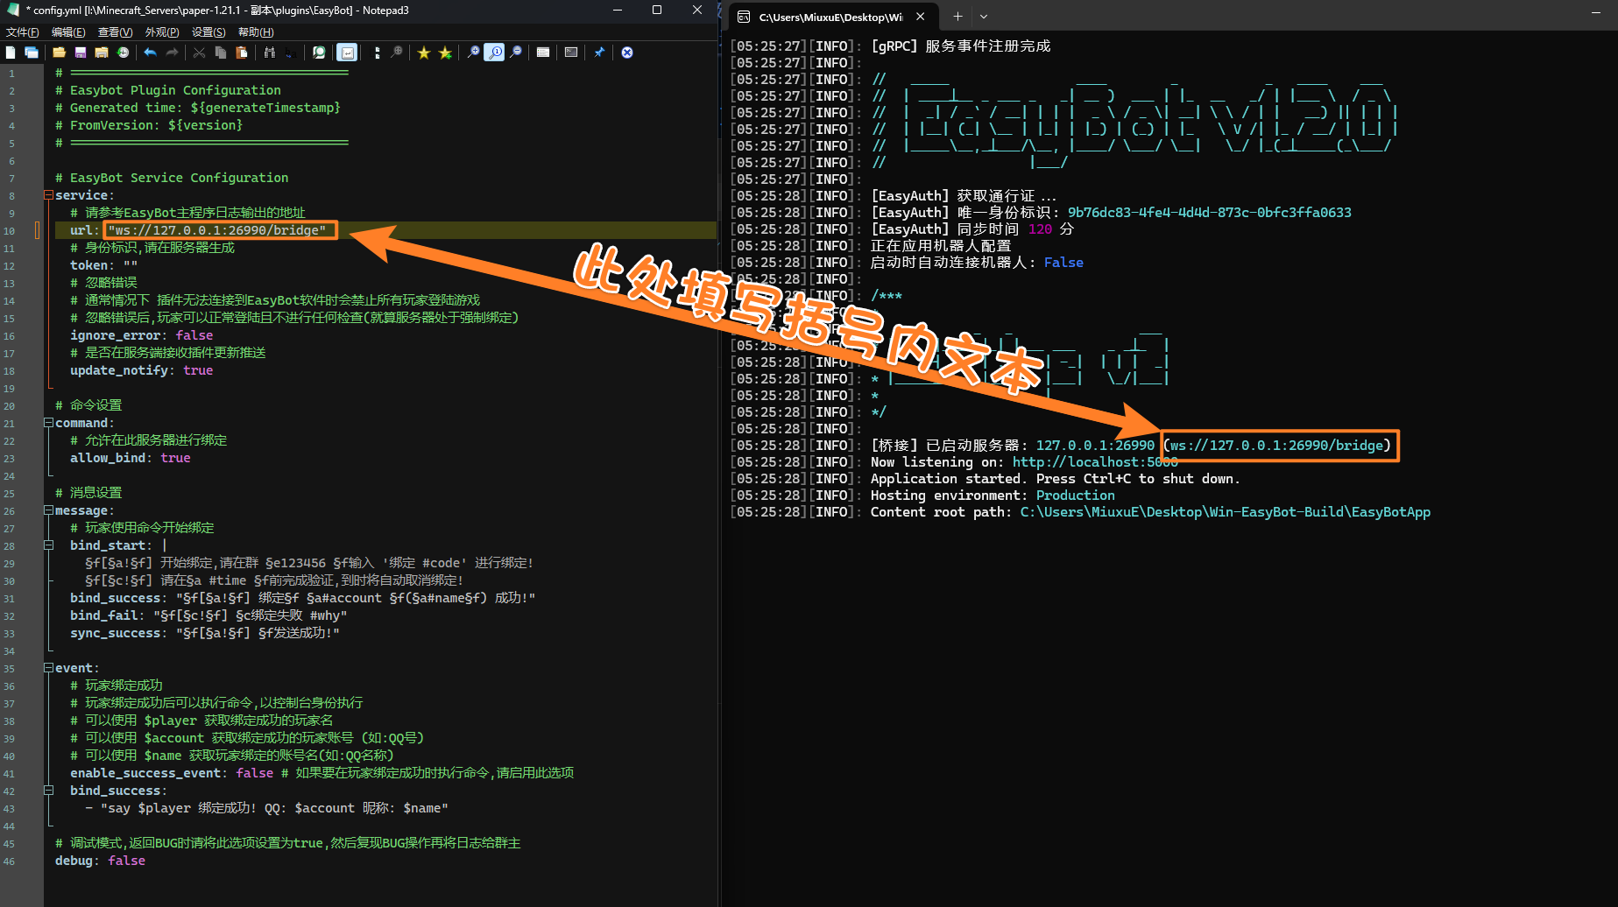The image size is (1618, 907).
Task: Open Find with the binoculars icon
Action: (x=270, y=53)
